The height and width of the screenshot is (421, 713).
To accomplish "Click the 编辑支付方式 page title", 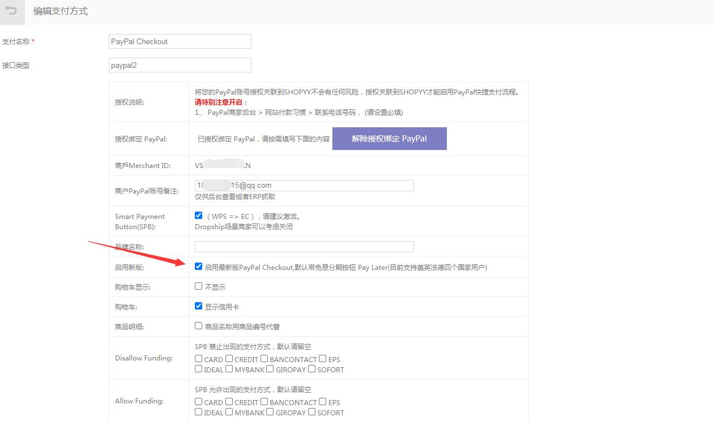I will (61, 11).
